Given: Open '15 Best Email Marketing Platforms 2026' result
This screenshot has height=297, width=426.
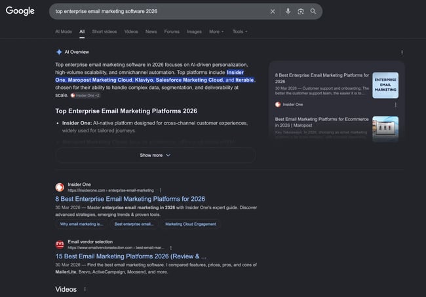Looking at the screenshot, I should pos(131,256).
